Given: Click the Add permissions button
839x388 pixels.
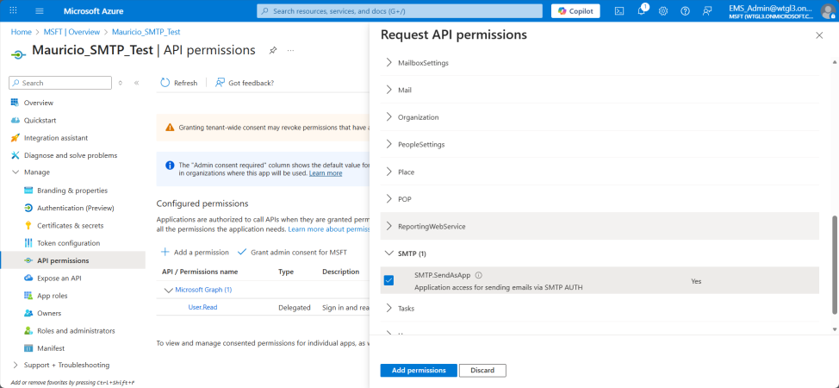Looking at the screenshot, I should pyautogui.click(x=419, y=370).
